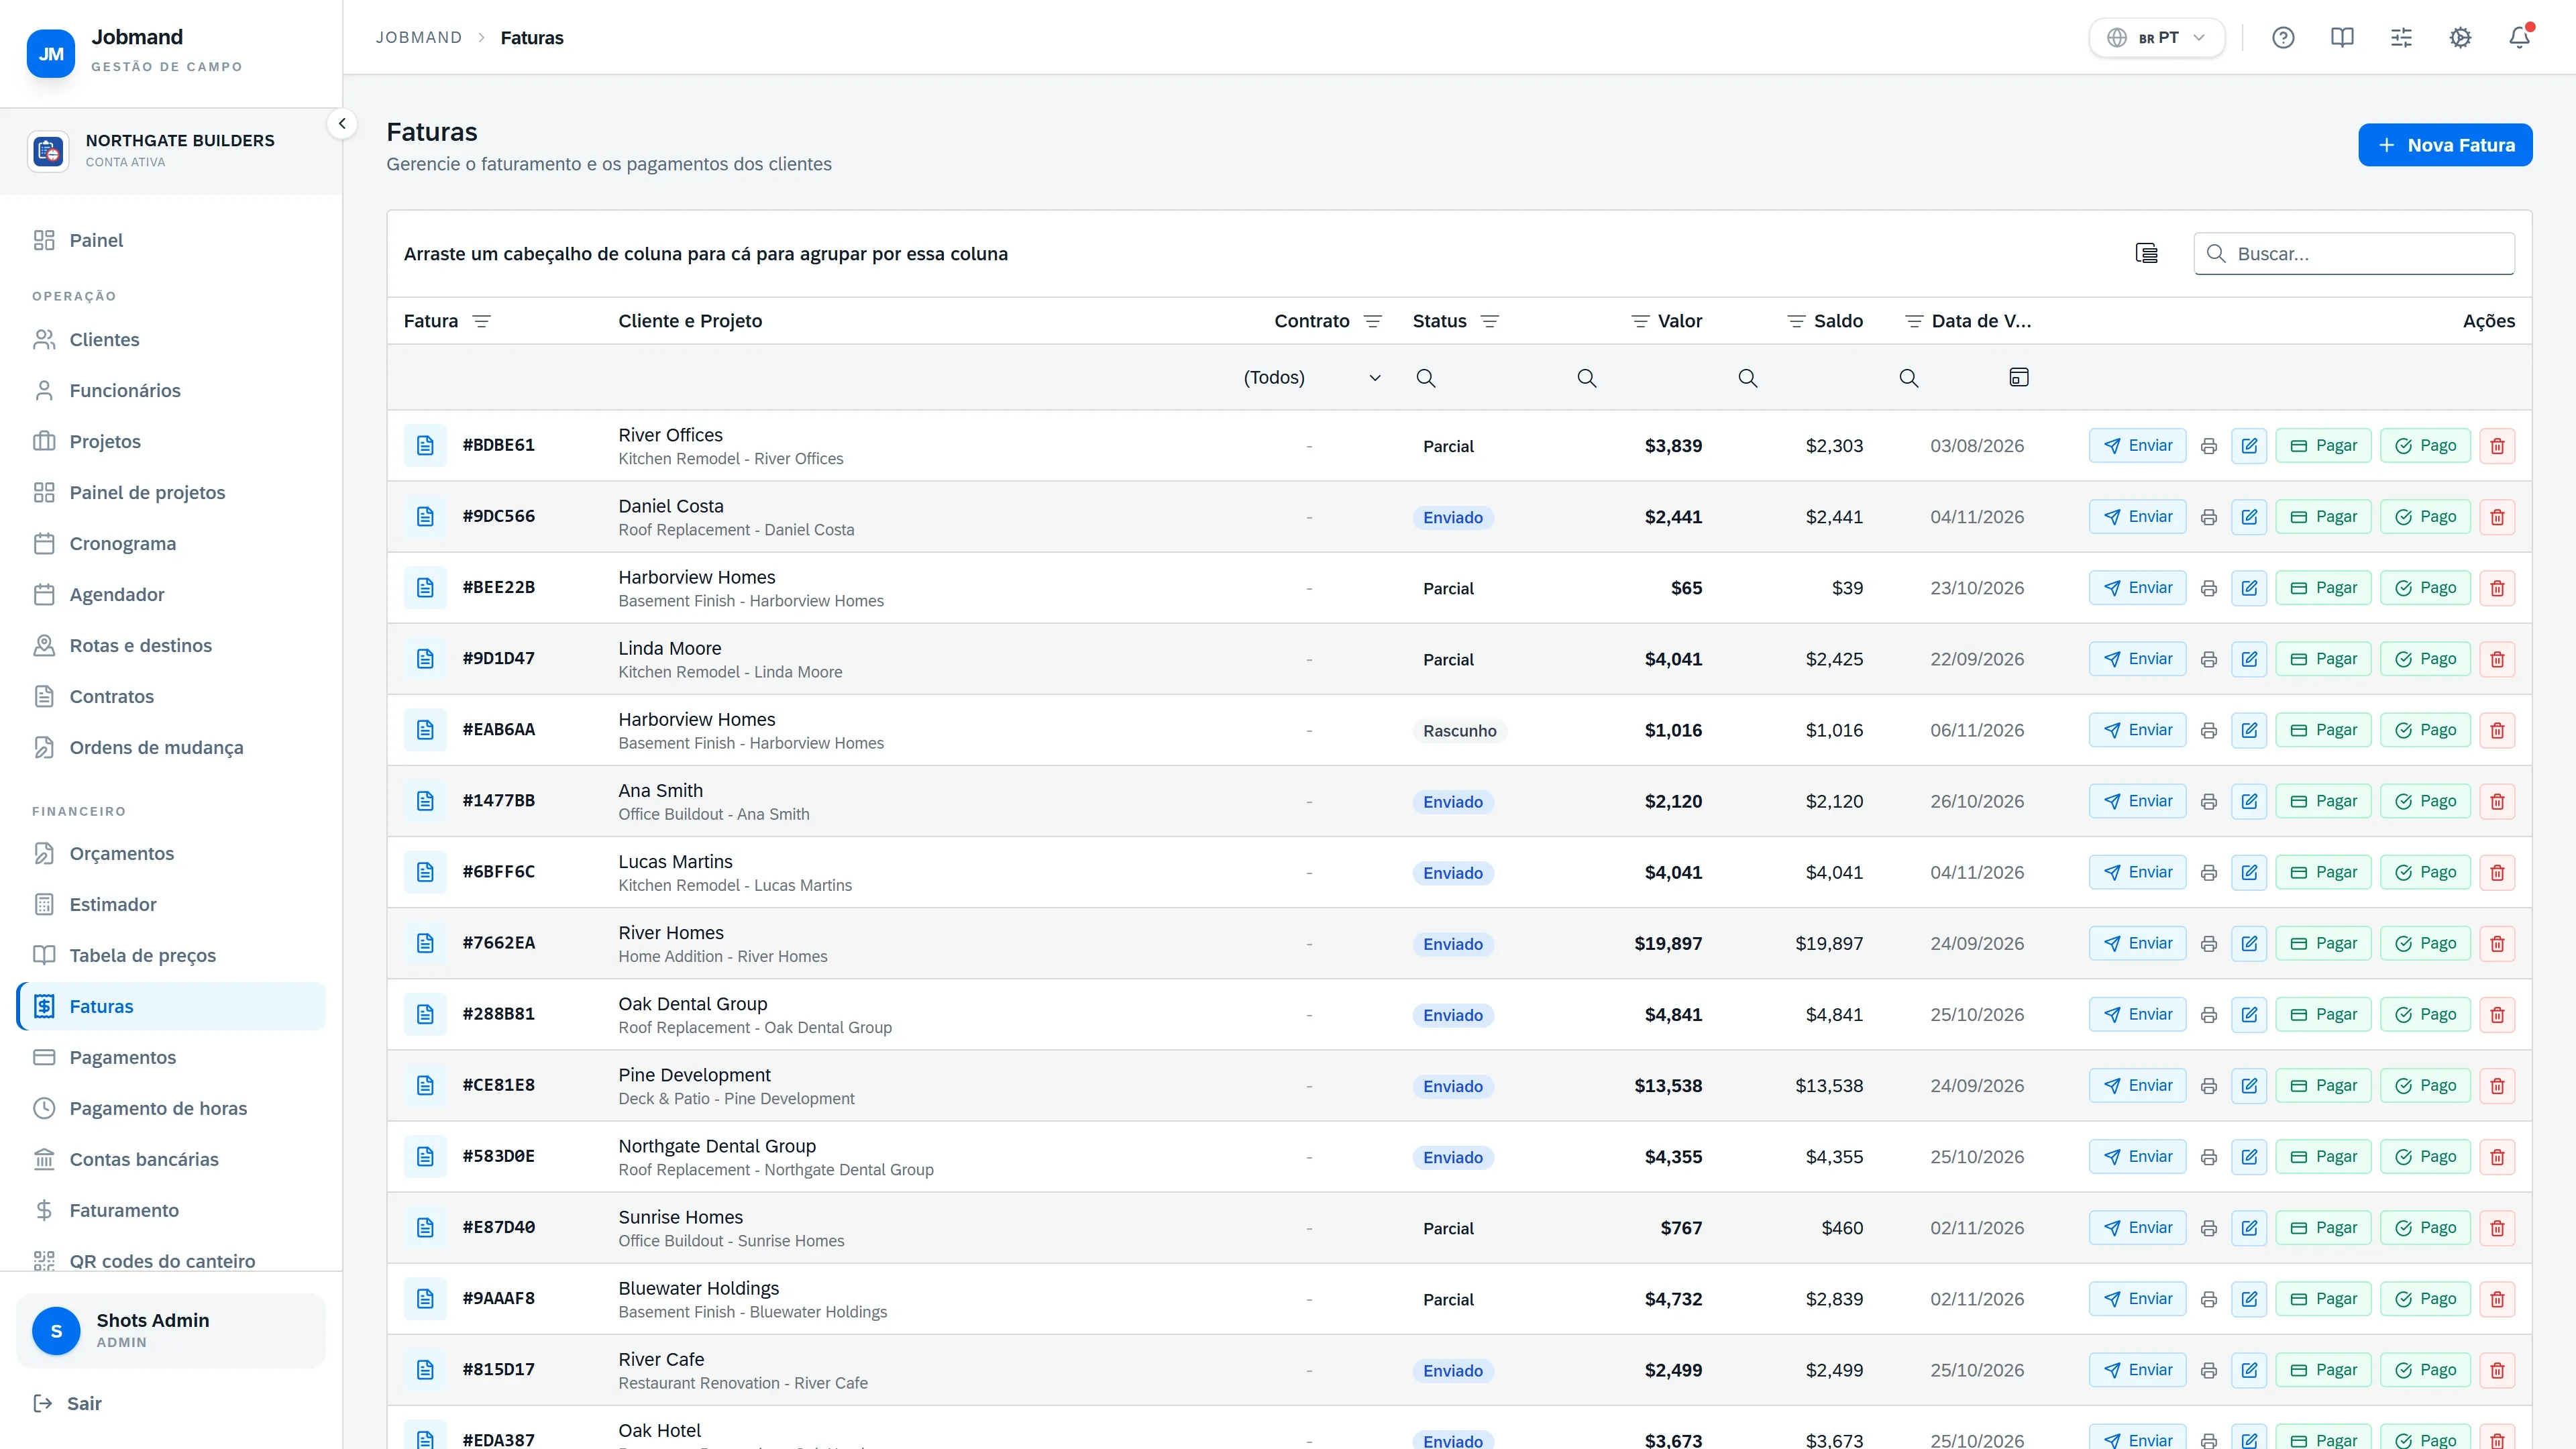Open document icon for invoice #7662EA
Viewport: 2576px width, 1449px height.
point(425,943)
